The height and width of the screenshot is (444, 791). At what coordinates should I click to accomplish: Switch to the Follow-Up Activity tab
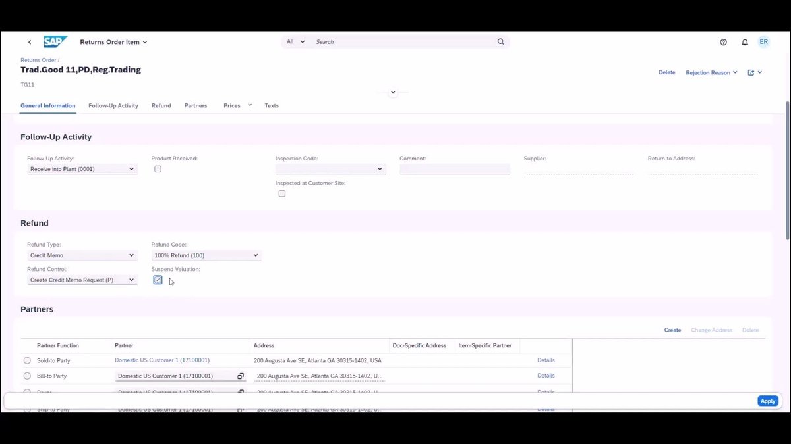click(113, 105)
